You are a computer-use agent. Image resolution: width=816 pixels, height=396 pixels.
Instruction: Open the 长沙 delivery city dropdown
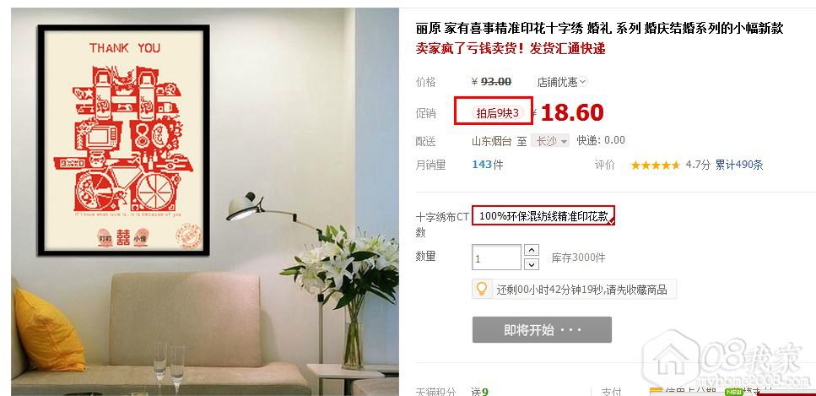(549, 141)
